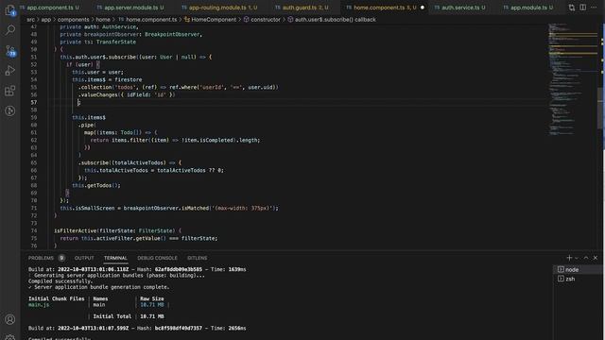The width and height of the screenshot is (605, 340).
Task: Open the Accounts menu icon
Action: pos(10,319)
